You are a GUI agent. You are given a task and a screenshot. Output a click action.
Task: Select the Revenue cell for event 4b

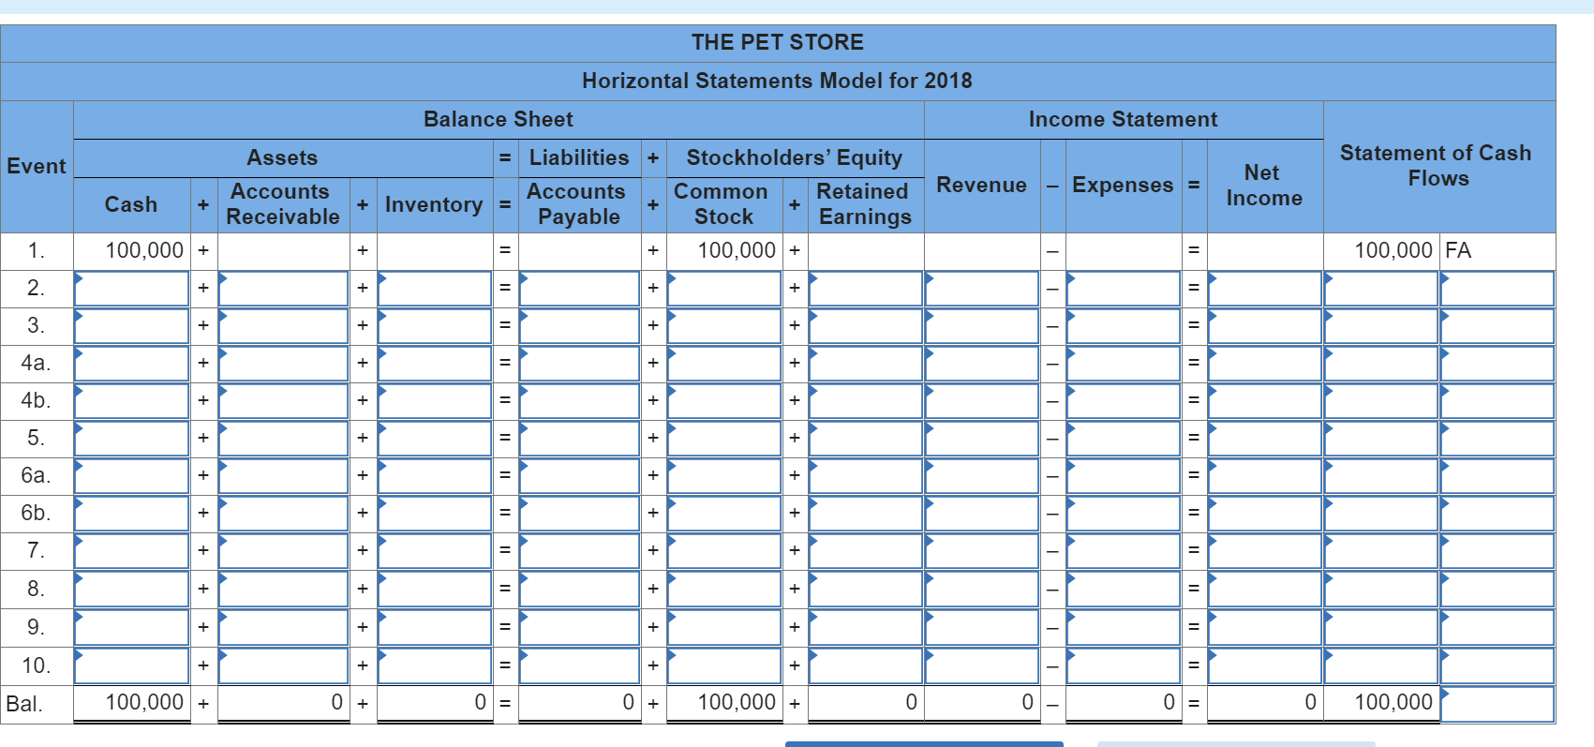pos(982,401)
